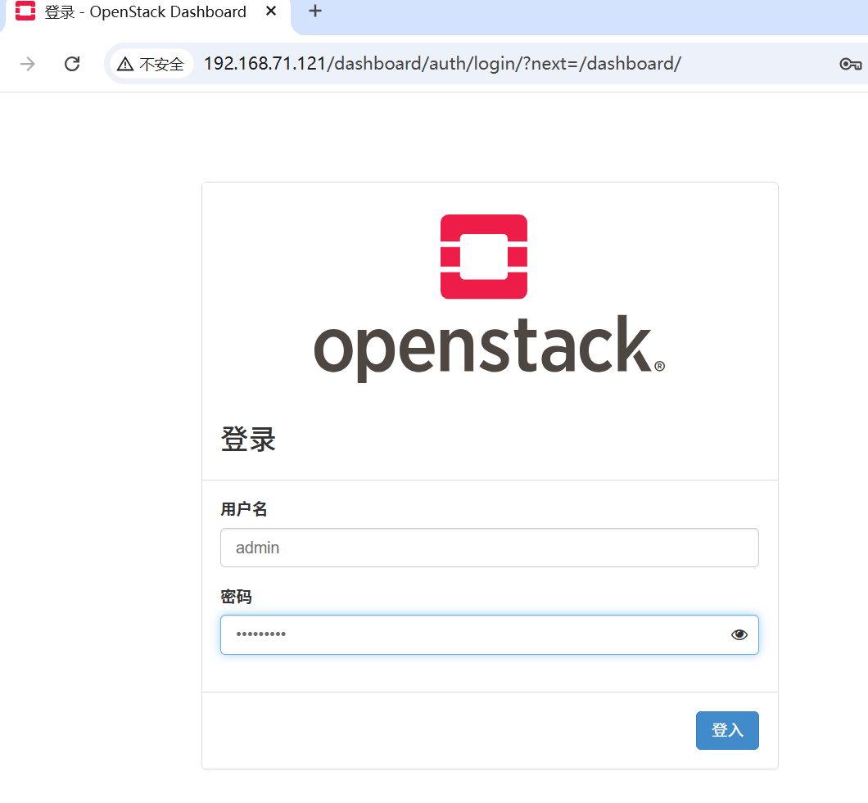This screenshot has height=803, width=868.
Task: Click the 登录 heading text
Action: (248, 439)
